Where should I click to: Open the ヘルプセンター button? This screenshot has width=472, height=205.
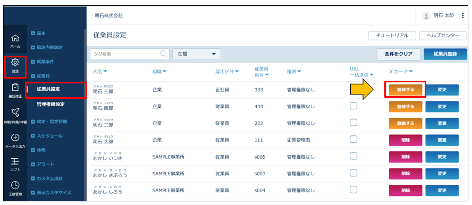pos(443,36)
